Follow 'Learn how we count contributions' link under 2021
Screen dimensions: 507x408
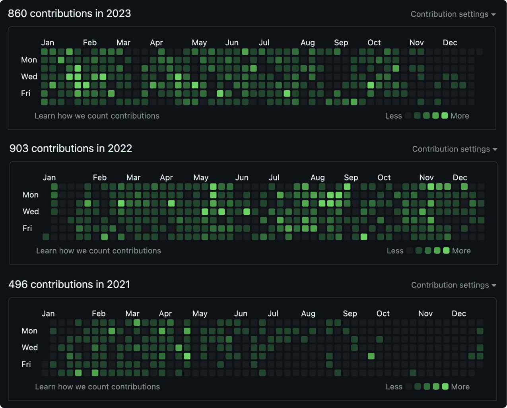(x=97, y=387)
